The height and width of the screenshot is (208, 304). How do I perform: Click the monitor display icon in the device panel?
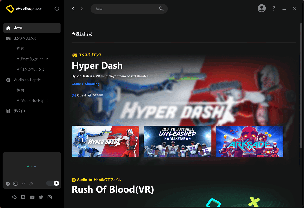15,183
